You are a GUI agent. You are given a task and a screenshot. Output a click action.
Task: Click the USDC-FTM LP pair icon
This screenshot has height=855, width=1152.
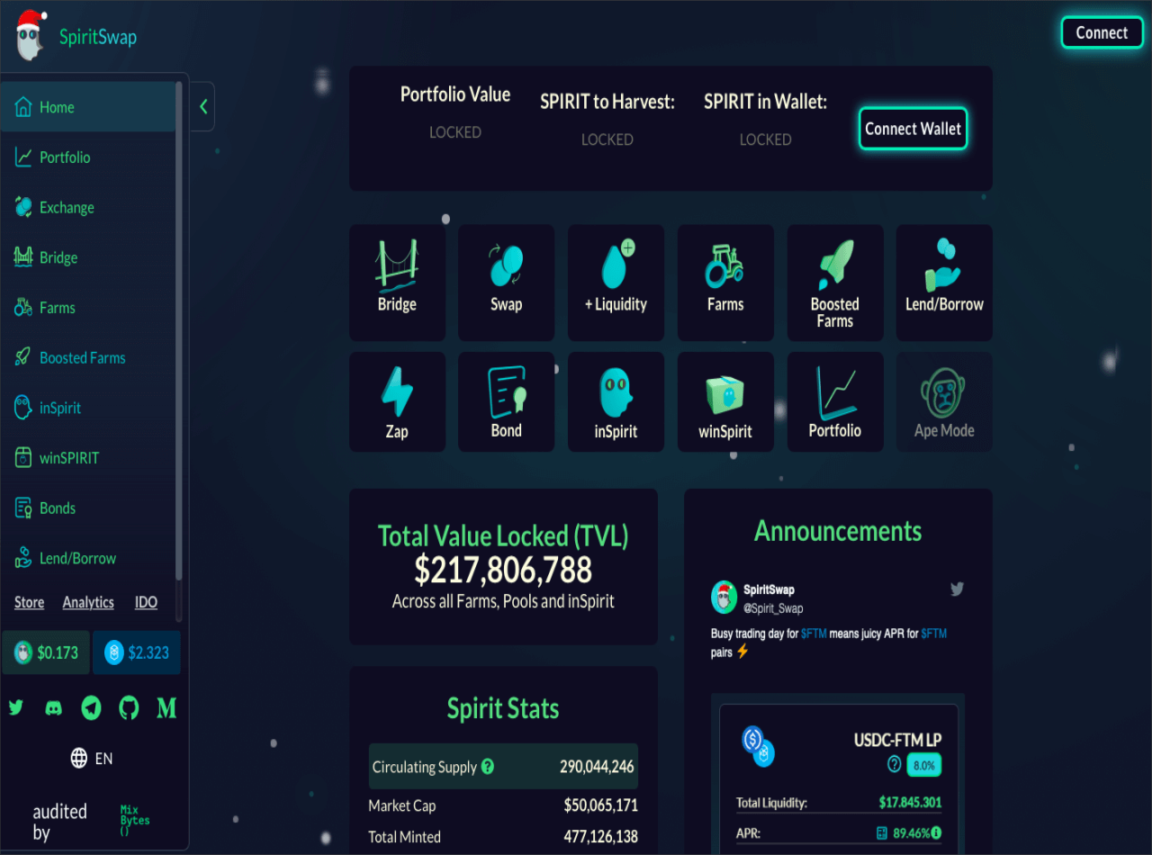click(x=758, y=747)
